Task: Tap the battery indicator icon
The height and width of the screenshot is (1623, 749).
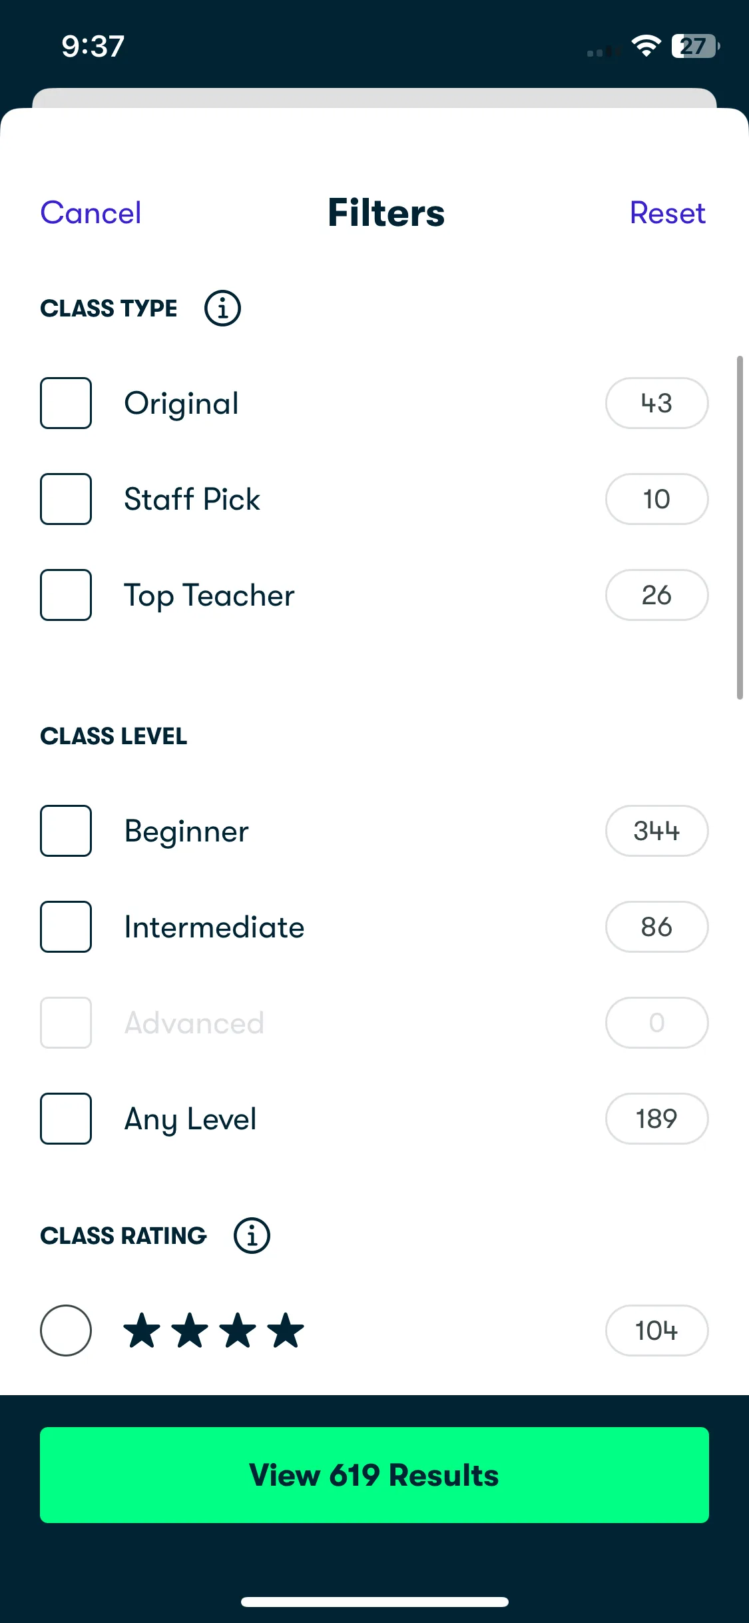Action: coord(695,46)
